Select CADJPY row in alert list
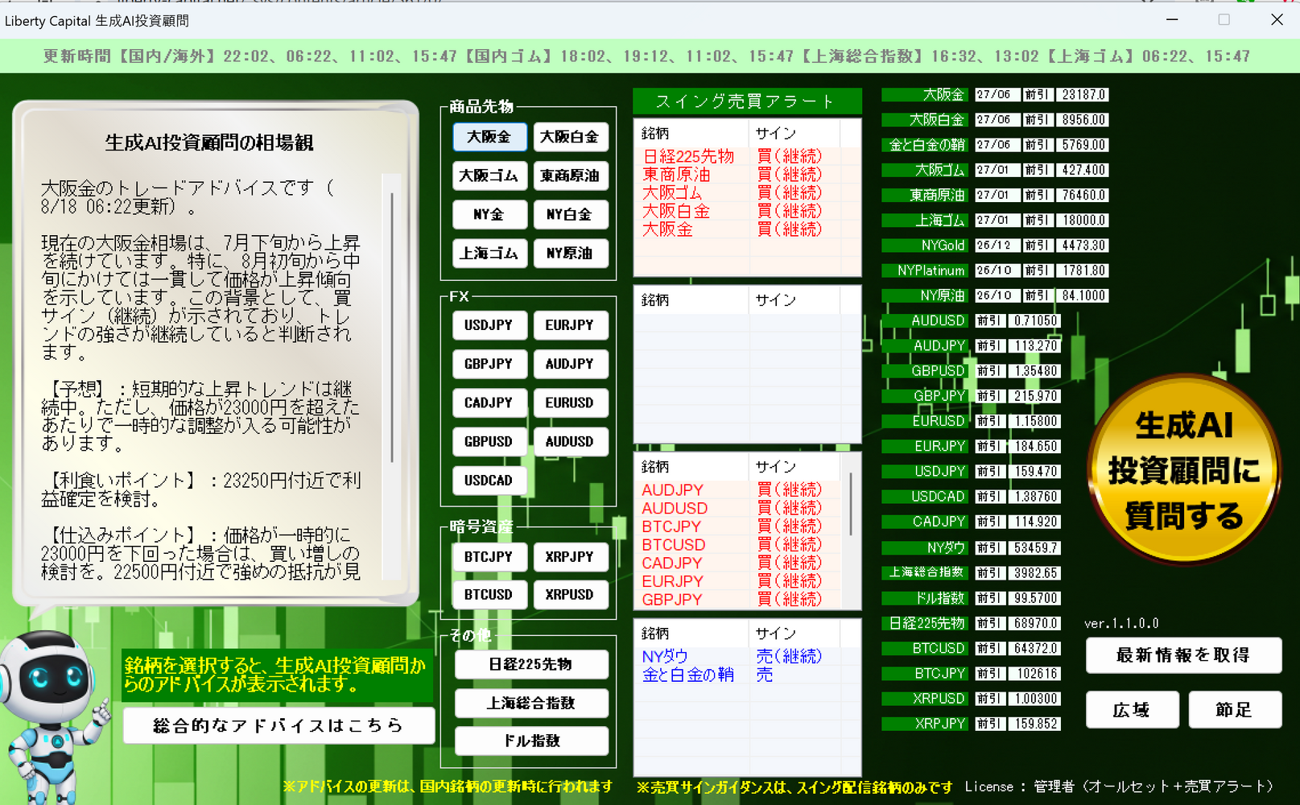This screenshot has width=1300, height=805. click(739, 563)
